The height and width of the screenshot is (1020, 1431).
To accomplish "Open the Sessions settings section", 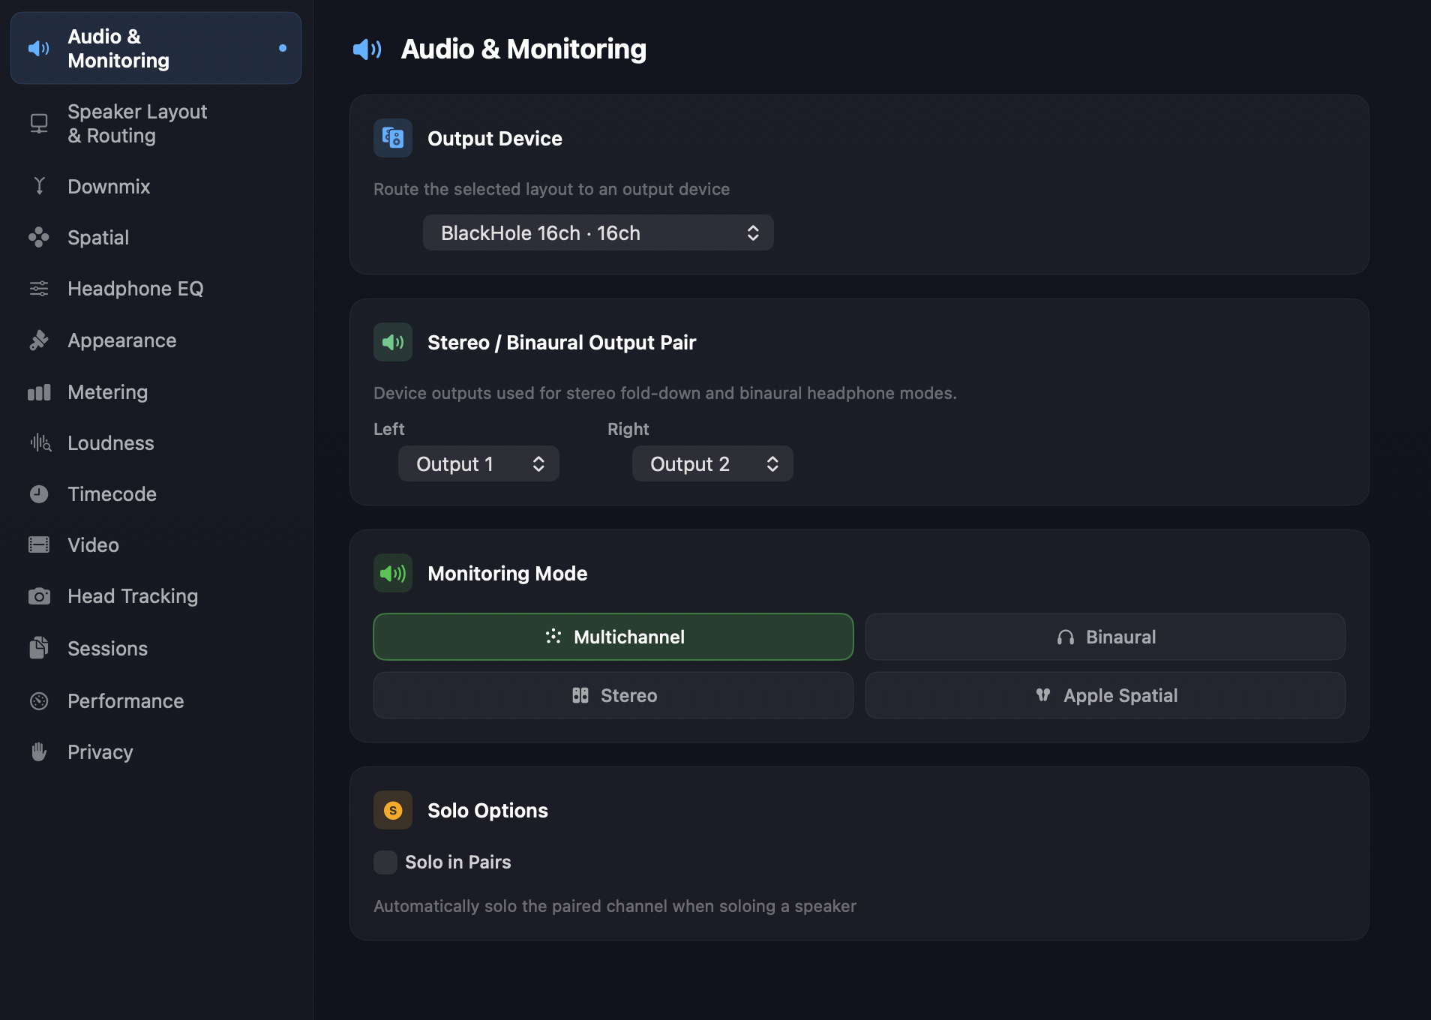I will coord(156,649).
